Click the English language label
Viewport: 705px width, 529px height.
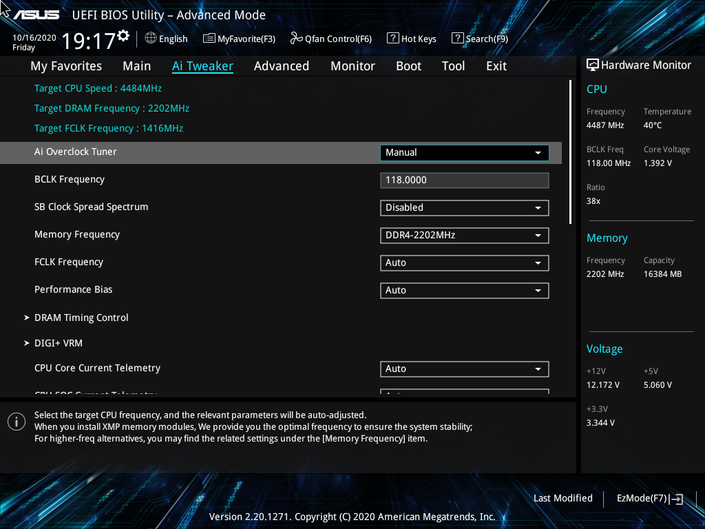(173, 39)
